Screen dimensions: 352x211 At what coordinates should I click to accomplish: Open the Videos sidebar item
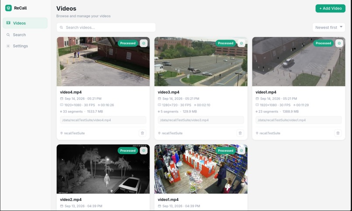click(25, 23)
